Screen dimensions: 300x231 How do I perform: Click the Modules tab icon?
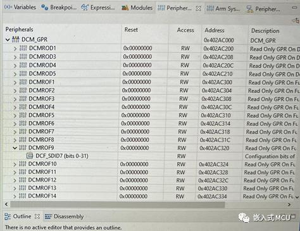(125, 8)
